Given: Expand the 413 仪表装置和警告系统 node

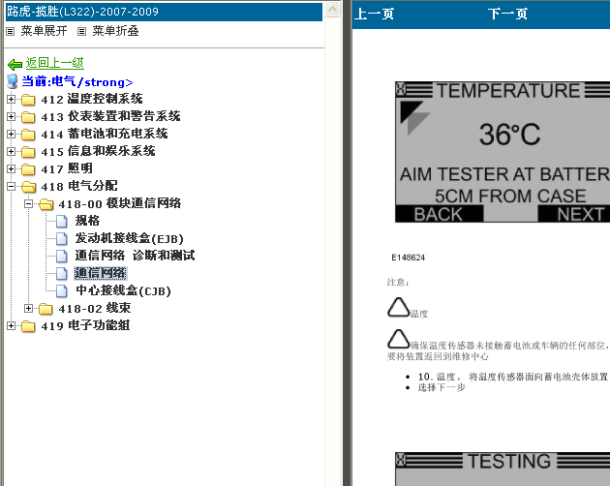Looking at the screenshot, I should (x=11, y=117).
